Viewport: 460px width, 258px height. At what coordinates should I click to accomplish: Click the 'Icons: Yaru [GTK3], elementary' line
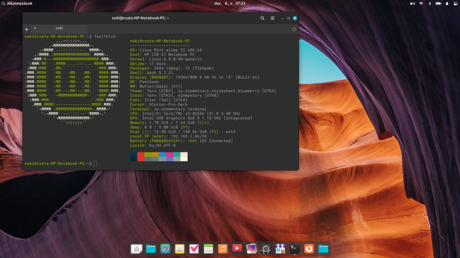click(174, 95)
